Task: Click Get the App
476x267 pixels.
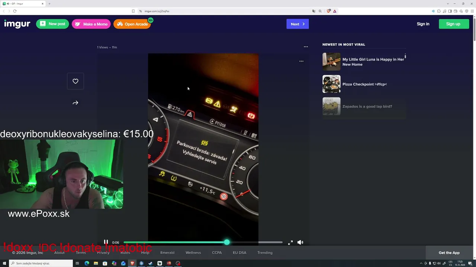Action: click(449, 253)
